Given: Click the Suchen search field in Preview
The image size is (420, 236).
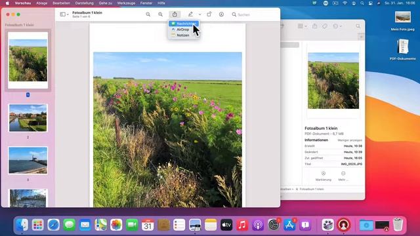Looking at the screenshot, I should point(255,14).
